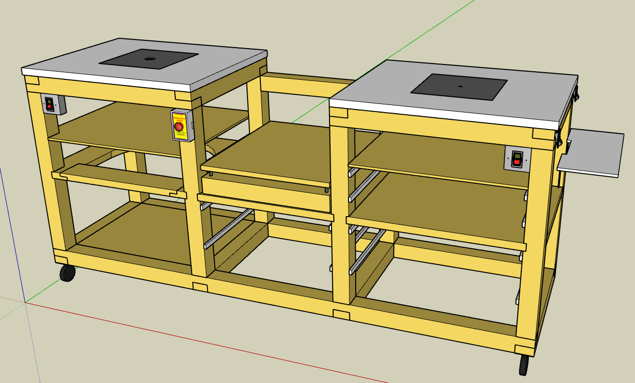Select the caster wheel at bottom right corner
The image size is (635, 383).
point(524,365)
